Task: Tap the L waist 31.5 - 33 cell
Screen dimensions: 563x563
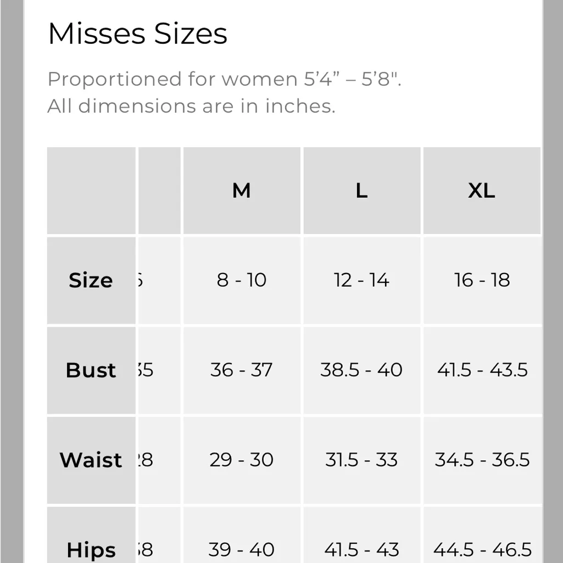Action: 361,460
